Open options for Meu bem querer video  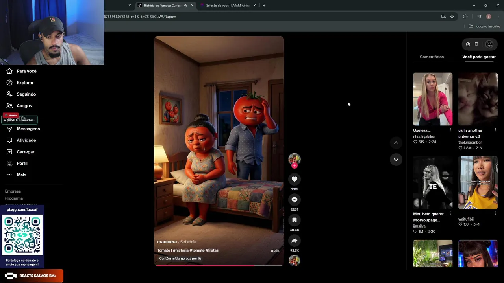[x=450, y=214]
